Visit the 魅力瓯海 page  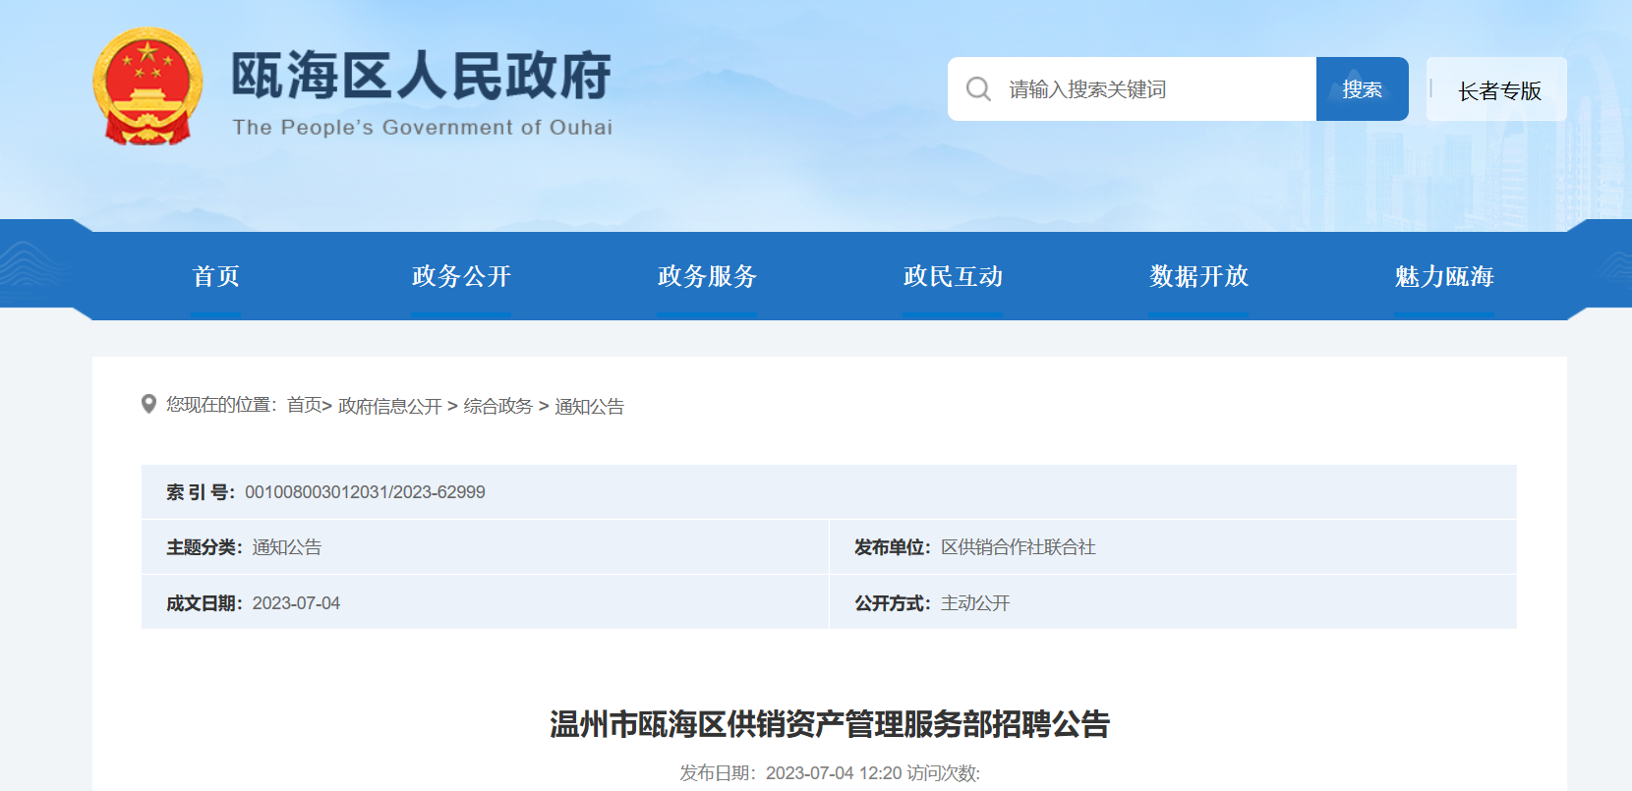[1444, 276]
